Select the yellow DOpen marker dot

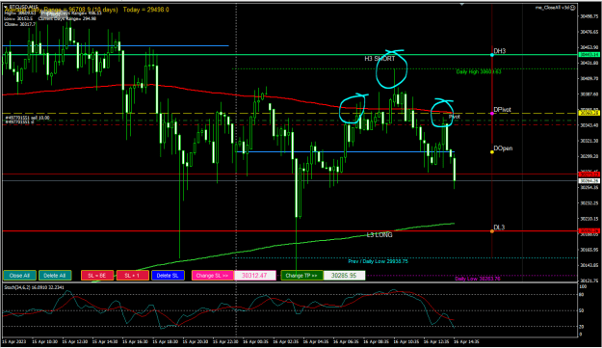(492, 152)
